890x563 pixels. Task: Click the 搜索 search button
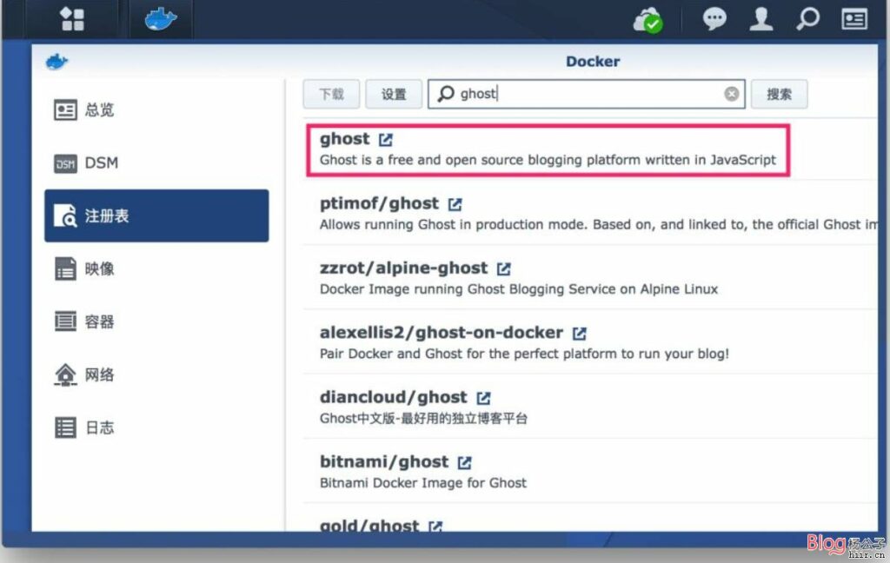pos(779,94)
